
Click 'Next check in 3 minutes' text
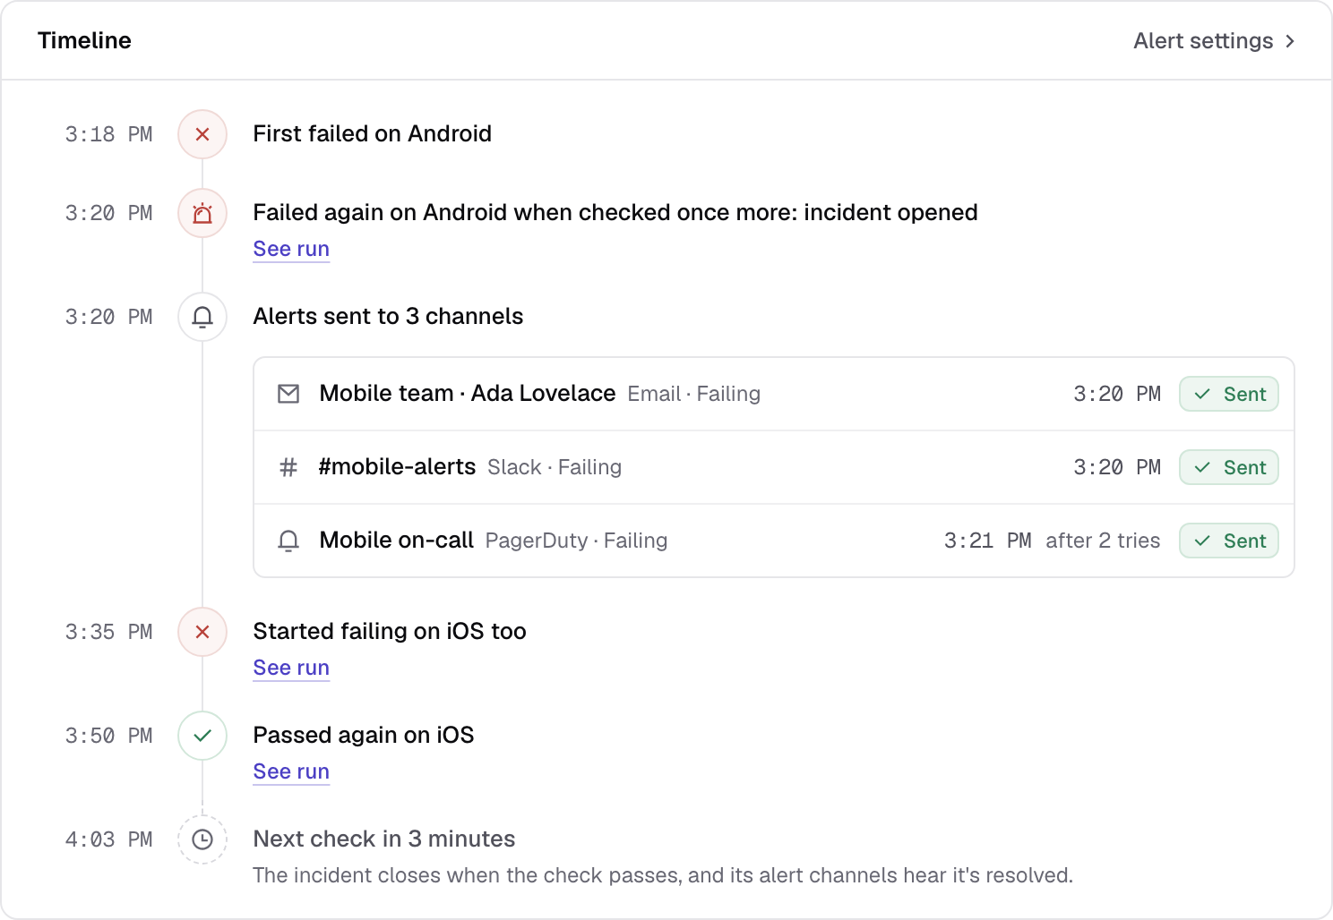tap(384, 839)
